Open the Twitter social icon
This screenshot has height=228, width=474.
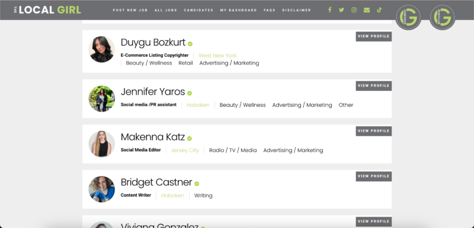(x=342, y=10)
